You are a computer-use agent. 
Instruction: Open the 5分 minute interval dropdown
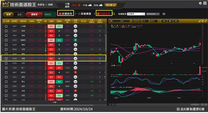[146, 21]
